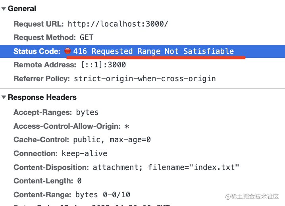Click the Remote Address value

(103, 65)
